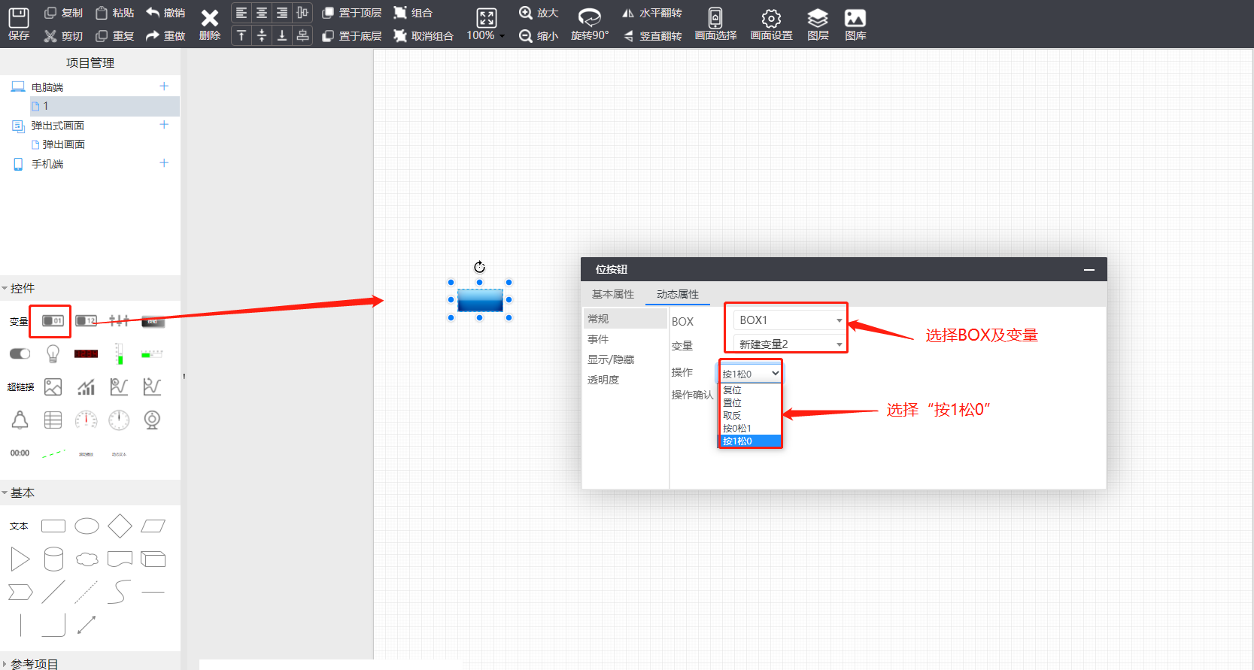Pick the alarm bell control
The image size is (1254, 670).
tap(20, 420)
